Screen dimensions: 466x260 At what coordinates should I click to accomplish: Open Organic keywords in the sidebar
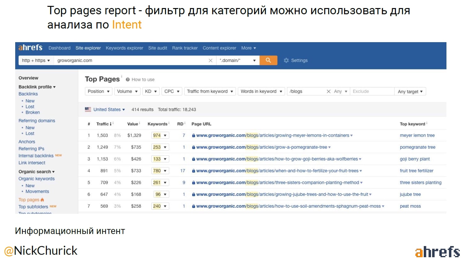[x=37, y=179]
